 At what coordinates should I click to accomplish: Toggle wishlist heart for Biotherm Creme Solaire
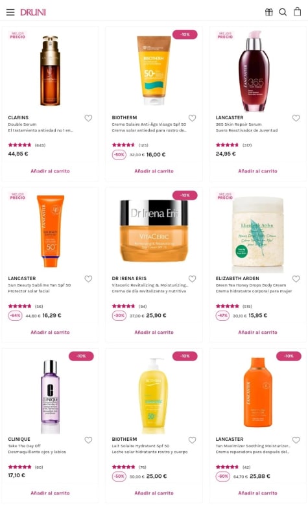[192, 118]
